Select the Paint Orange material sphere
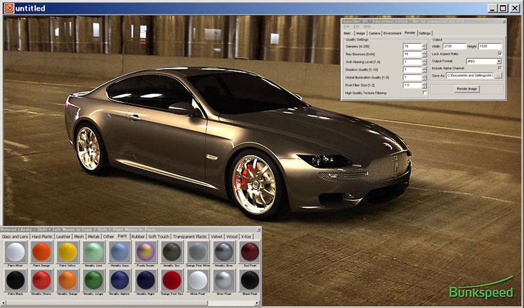 pos(41,252)
